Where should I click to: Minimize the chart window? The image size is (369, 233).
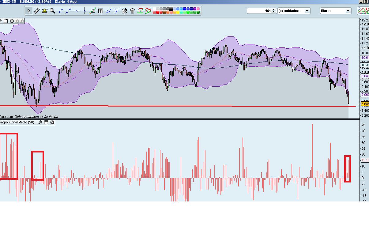click(361, 2)
